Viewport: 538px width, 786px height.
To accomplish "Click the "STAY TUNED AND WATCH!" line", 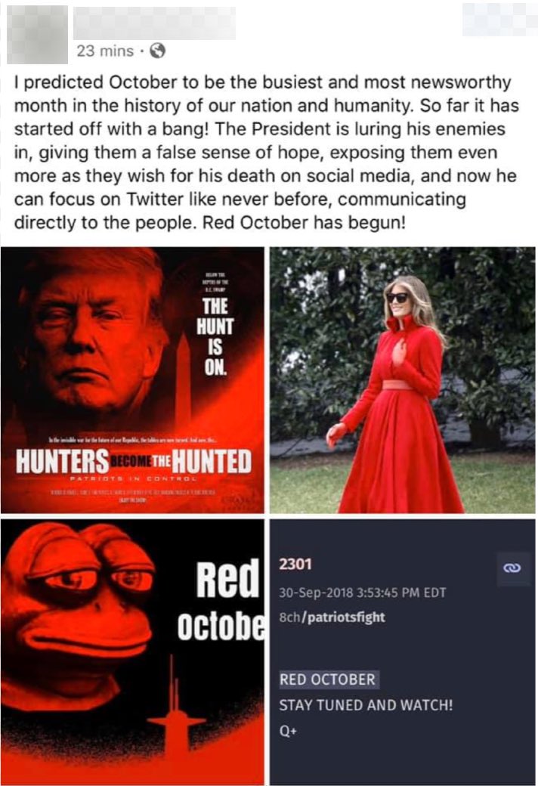I will click(366, 705).
